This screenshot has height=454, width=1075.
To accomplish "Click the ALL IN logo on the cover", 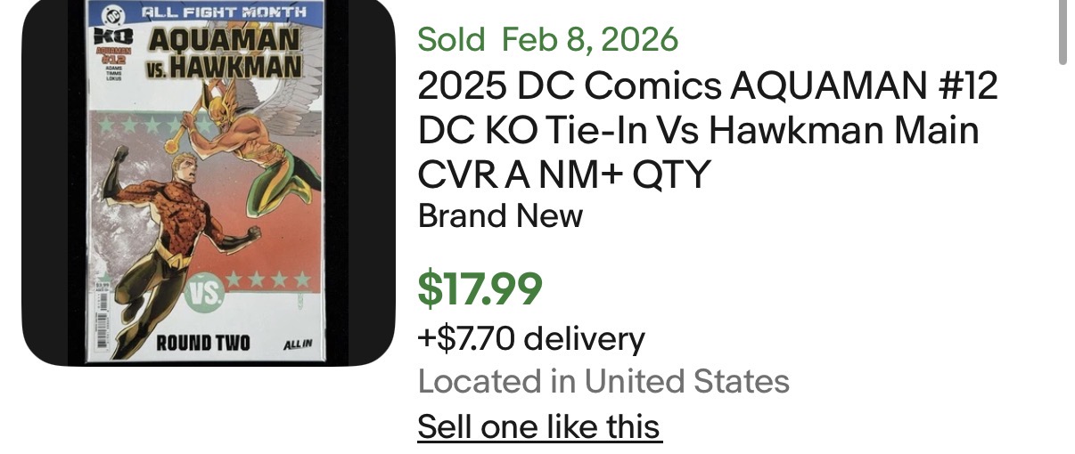I will click(x=297, y=345).
